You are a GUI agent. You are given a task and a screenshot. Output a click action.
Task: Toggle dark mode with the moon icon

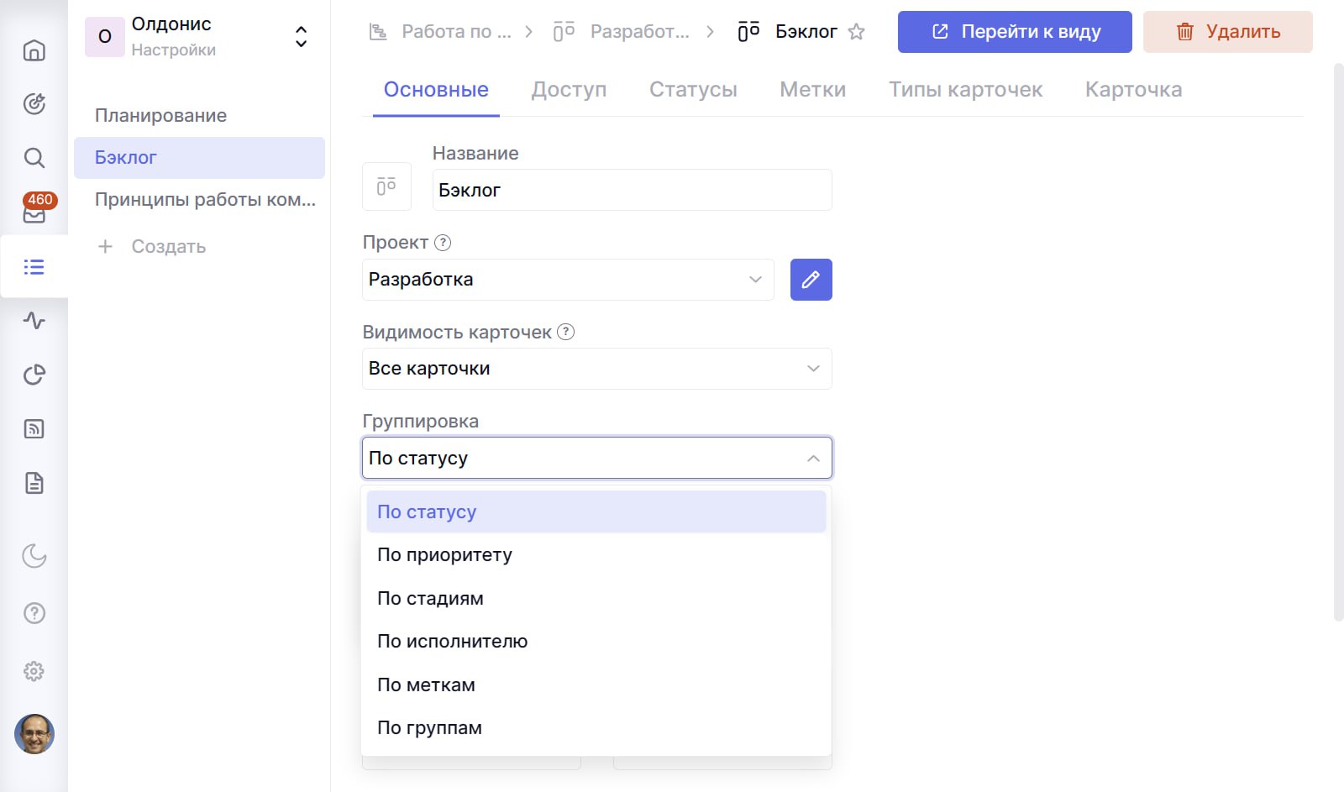coord(34,555)
